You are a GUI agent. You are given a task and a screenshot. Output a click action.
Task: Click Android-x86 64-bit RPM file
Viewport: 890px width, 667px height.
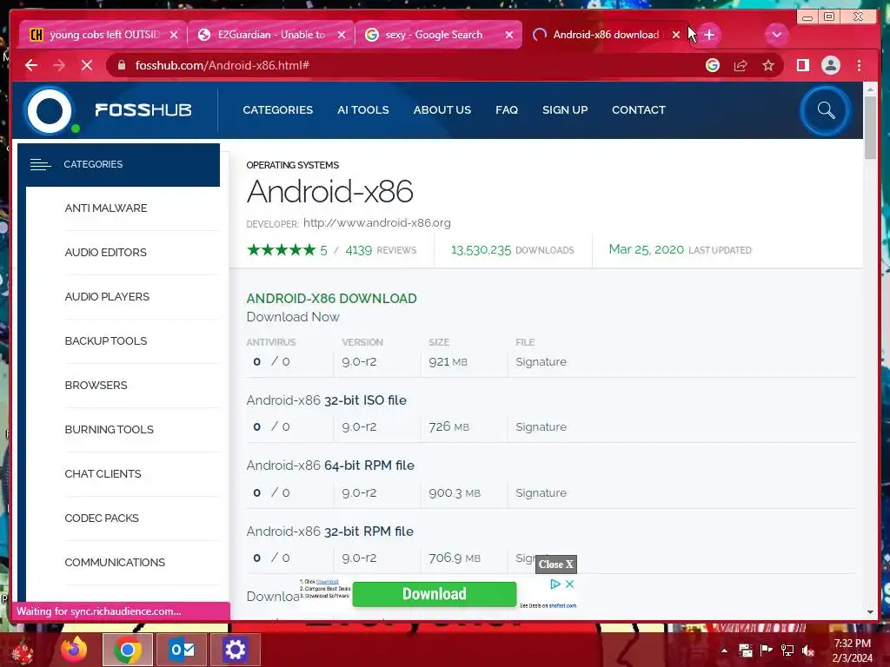coord(330,466)
